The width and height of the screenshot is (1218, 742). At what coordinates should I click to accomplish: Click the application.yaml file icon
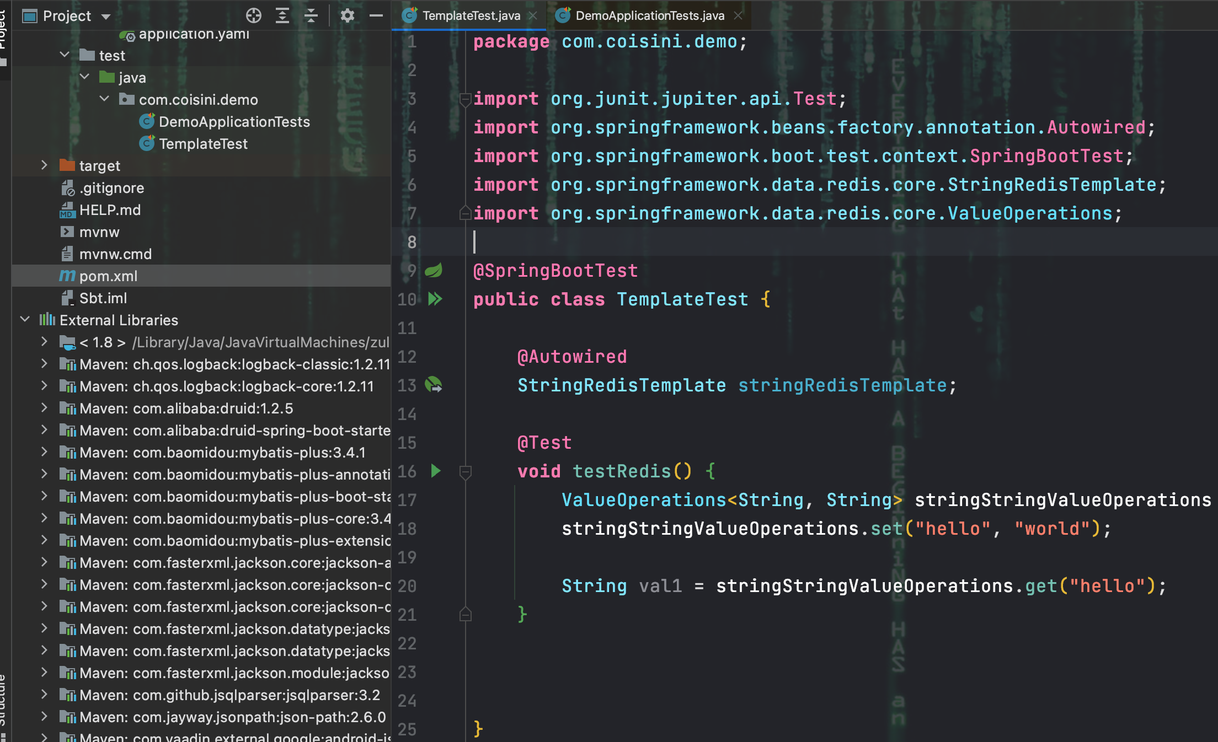(x=127, y=35)
